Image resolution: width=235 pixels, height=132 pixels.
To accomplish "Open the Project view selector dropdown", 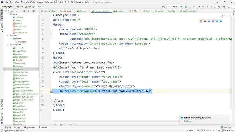I will pyautogui.click(x=10, y=11).
